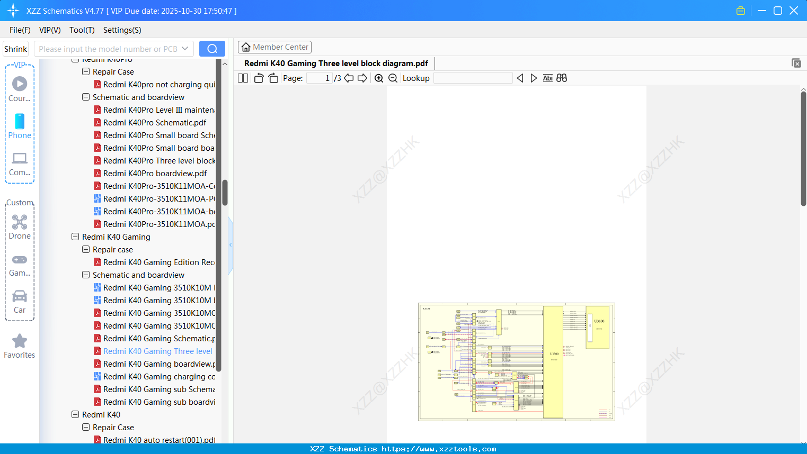Collapse the Redmi K40 Gaming tree node
The width and height of the screenshot is (807, 454).
[75, 237]
